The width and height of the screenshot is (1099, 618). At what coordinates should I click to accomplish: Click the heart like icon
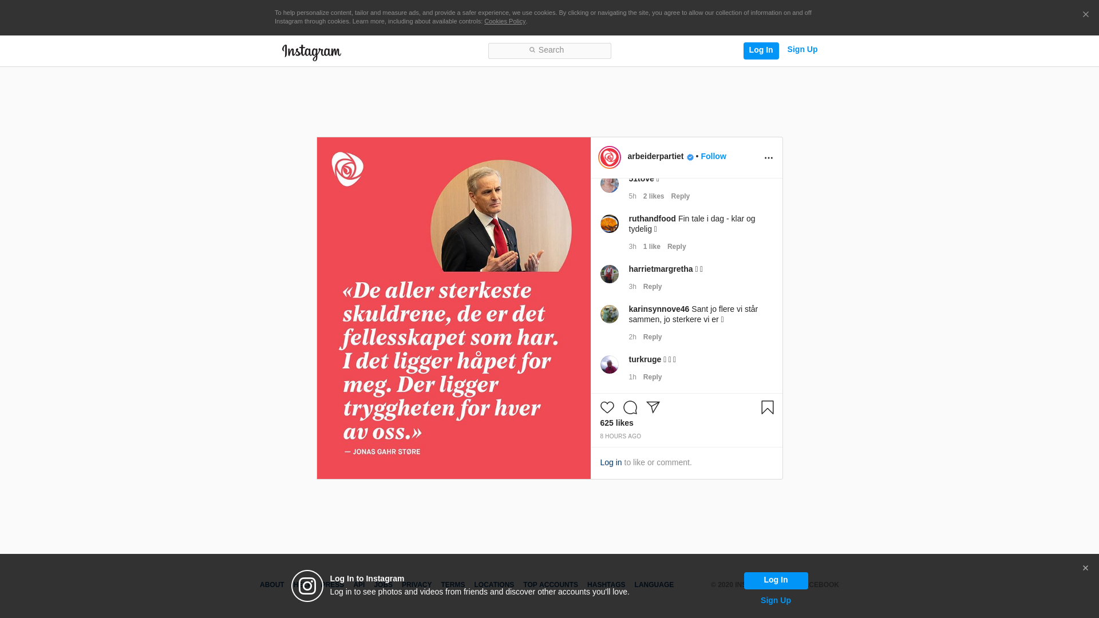(x=607, y=407)
